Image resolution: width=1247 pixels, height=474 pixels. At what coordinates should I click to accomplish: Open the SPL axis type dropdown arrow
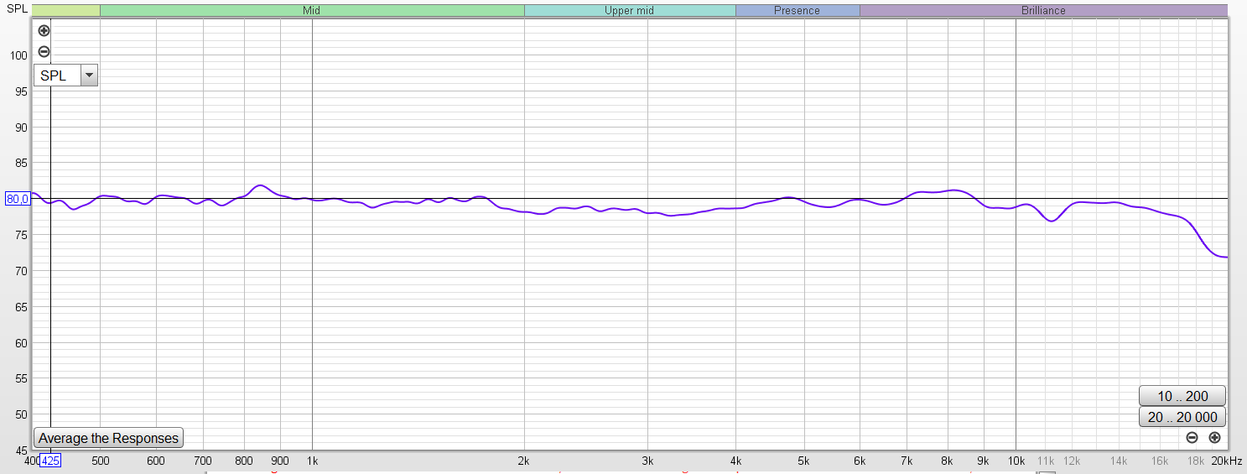pyautogui.click(x=89, y=76)
